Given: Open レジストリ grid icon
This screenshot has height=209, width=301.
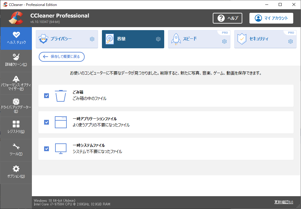Looking at the screenshot, I should 16,124.
